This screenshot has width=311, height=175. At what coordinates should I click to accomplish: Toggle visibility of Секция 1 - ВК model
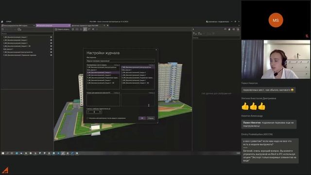pyautogui.click(x=51, y=46)
